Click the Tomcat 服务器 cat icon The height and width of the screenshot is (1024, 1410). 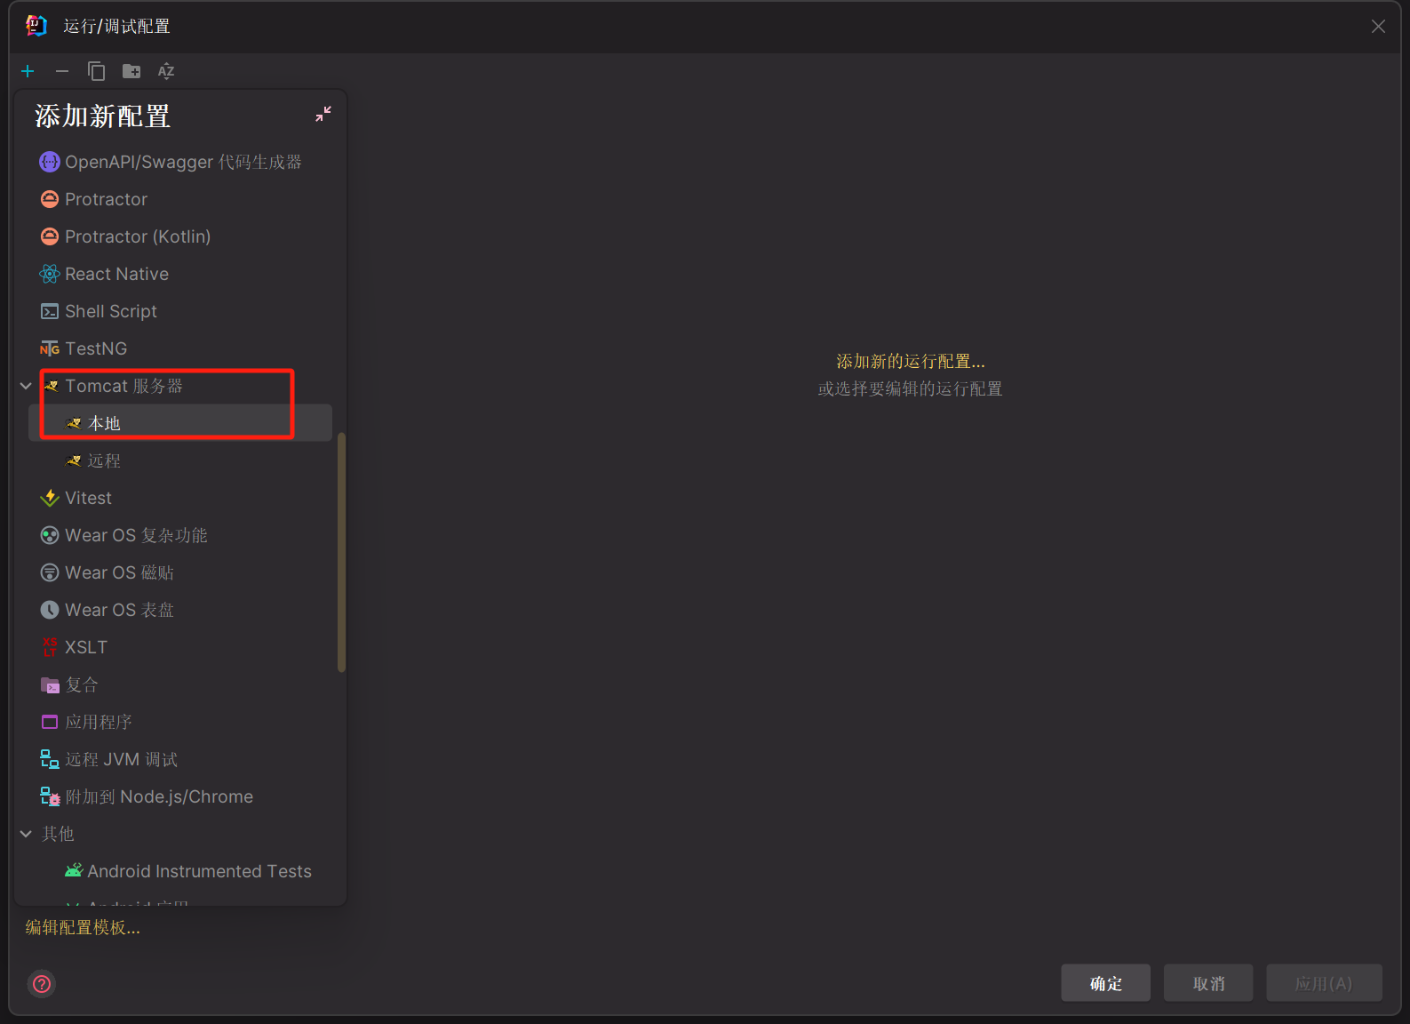point(51,386)
